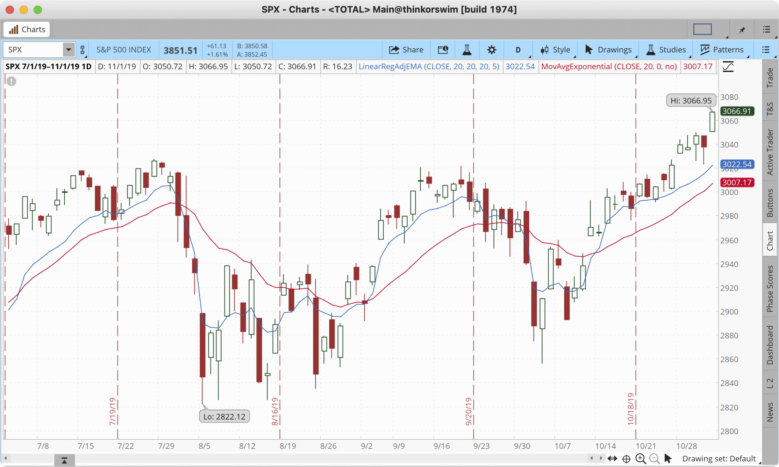The height and width of the screenshot is (467, 779).
Task: Click the MovAvgExponential study label
Action: 609,66
